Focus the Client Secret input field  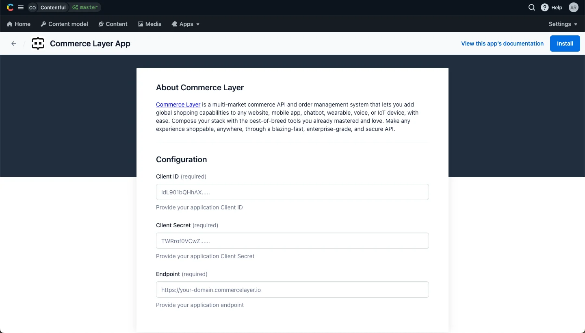point(292,241)
